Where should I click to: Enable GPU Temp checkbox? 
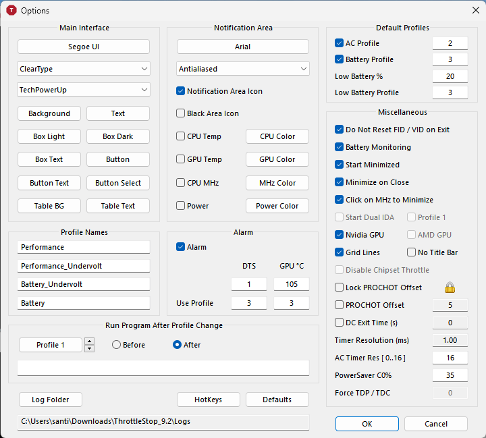[180, 159]
